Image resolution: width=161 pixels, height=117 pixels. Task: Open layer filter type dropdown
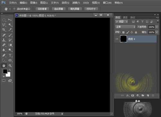(x=122, y=22)
